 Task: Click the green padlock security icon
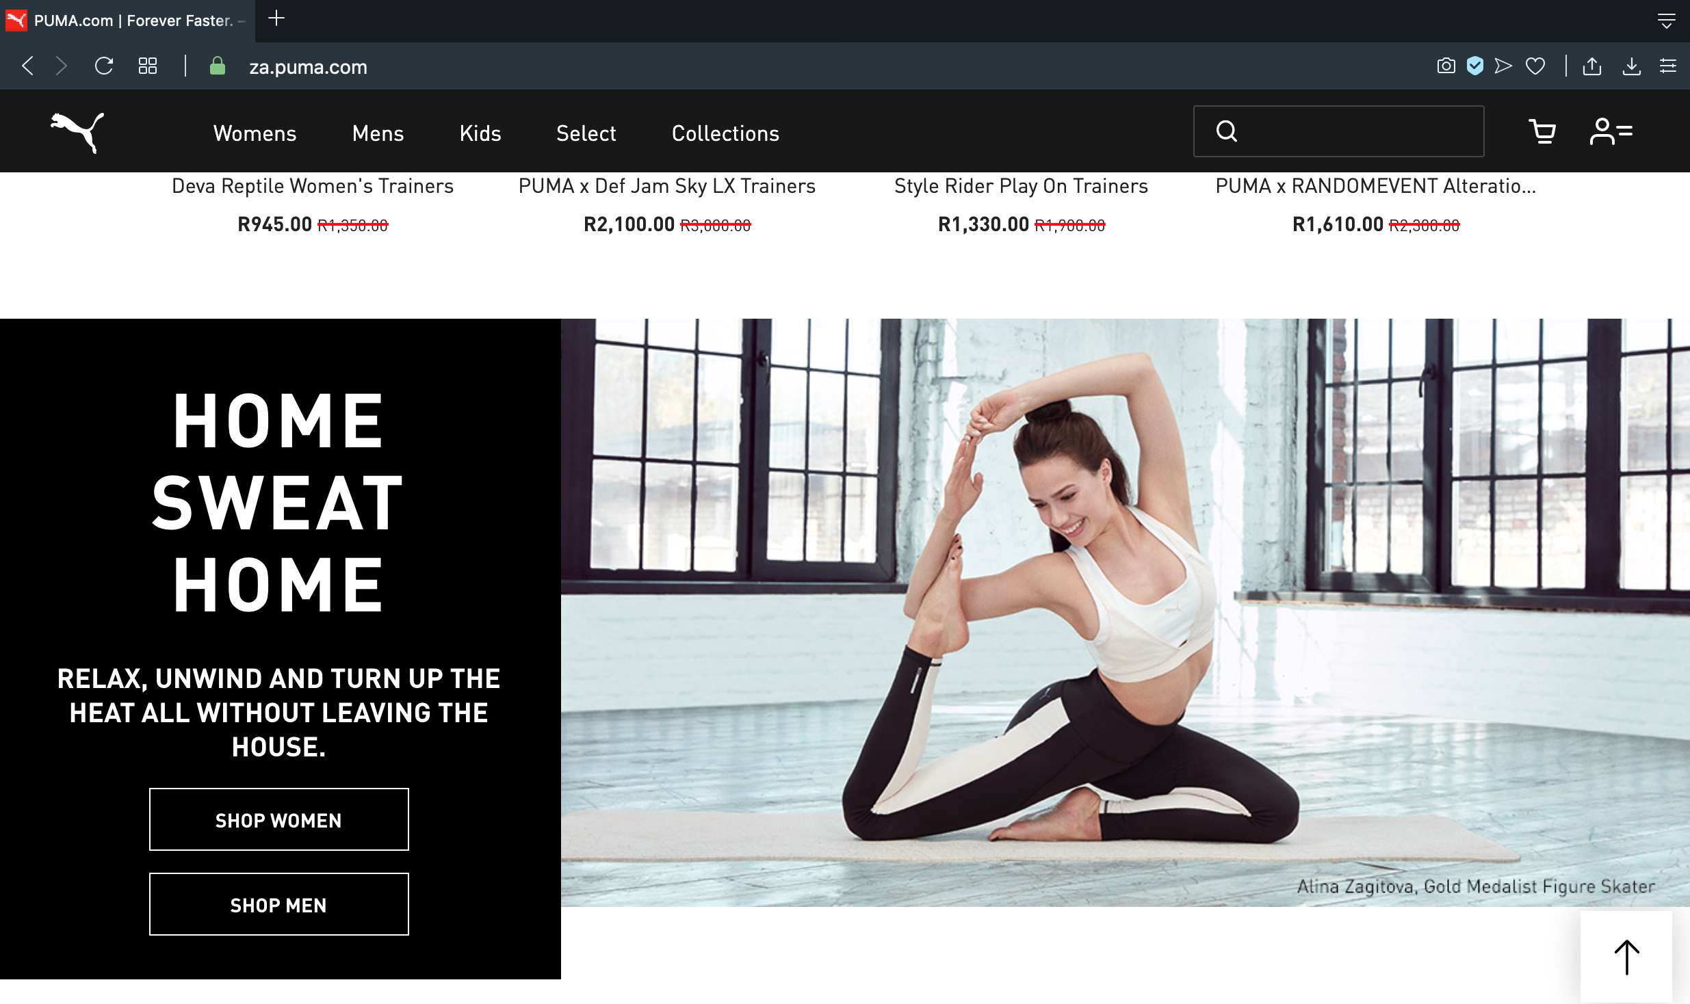tap(218, 66)
